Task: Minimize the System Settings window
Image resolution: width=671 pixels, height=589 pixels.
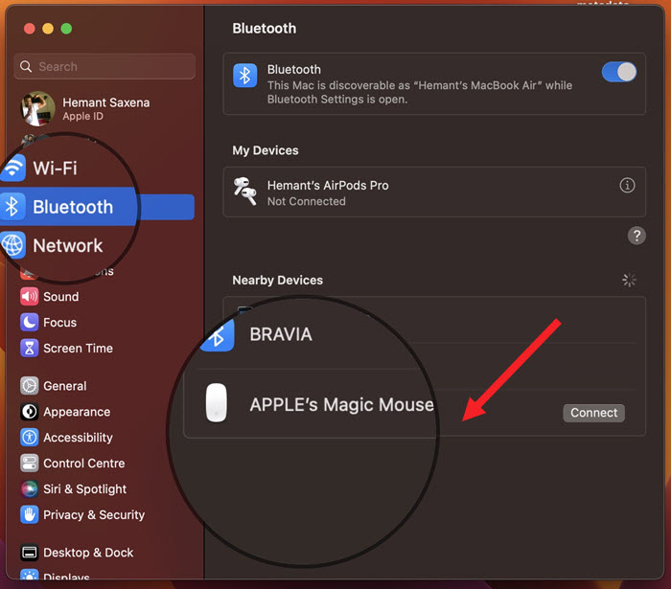Action: click(48, 29)
